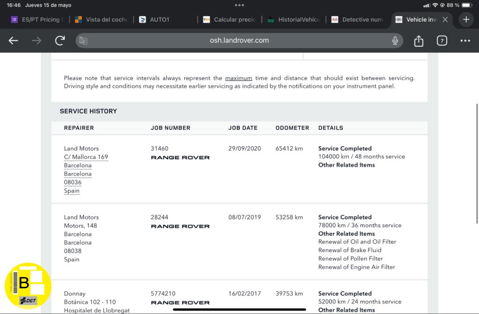Tap the battery indicator in status bar
The width and height of the screenshot is (479, 314).
(x=467, y=5)
